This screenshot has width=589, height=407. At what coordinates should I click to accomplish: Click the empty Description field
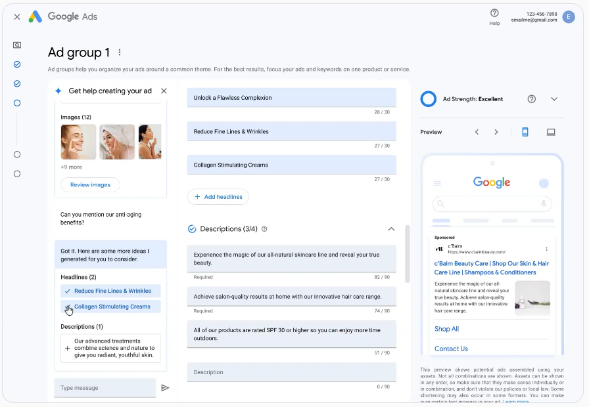(291, 372)
